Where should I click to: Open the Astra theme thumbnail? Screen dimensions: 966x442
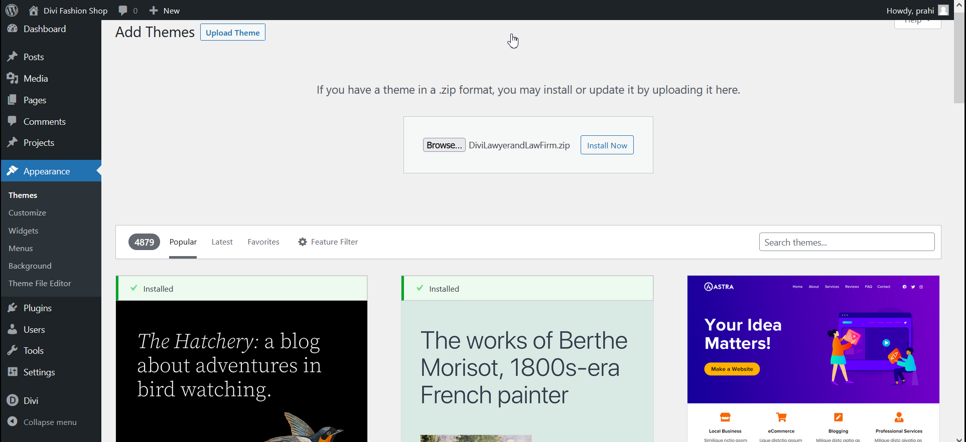[813, 359]
